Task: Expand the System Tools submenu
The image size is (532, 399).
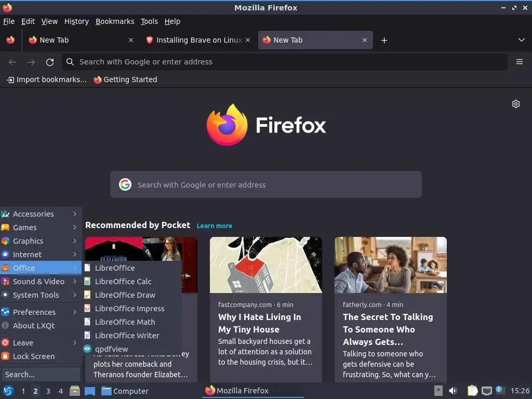Action: coord(41,295)
